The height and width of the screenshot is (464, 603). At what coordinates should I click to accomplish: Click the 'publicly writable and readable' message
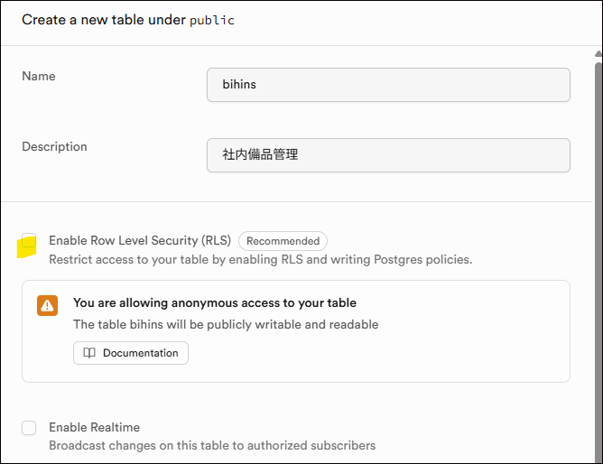click(225, 324)
